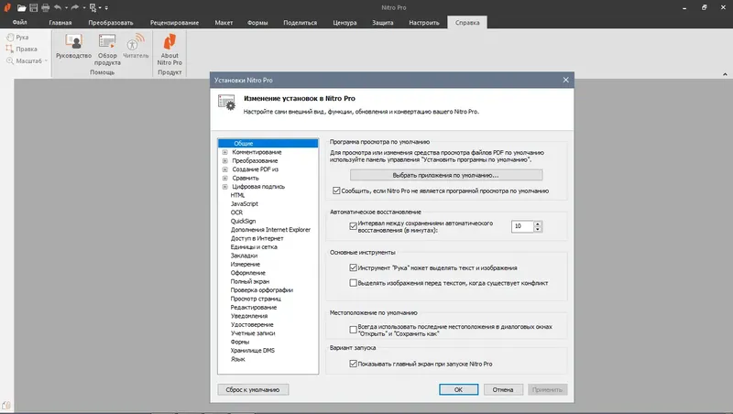Decrease the auto-recovery interval with down arrow

(x=538, y=229)
